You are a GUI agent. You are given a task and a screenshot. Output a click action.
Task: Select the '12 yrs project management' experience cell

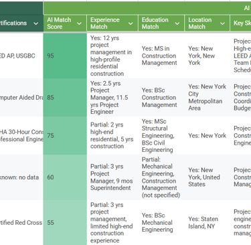point(112,56)
